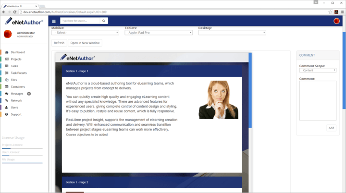Screen dimensions: 346x193
Task: Focus the Type here for search field
Action: [x=80, y=21]
